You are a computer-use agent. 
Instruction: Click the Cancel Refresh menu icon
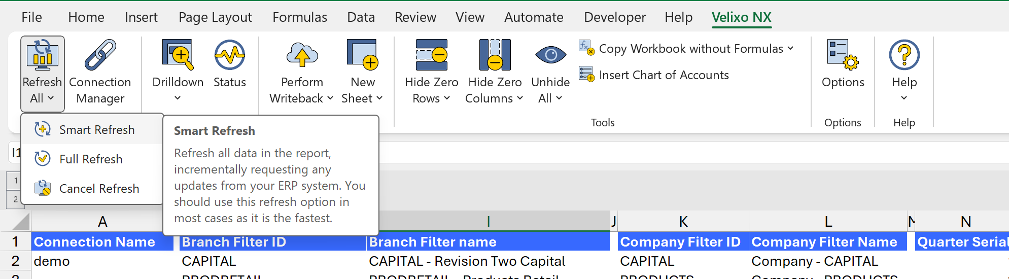pos(43,188)
